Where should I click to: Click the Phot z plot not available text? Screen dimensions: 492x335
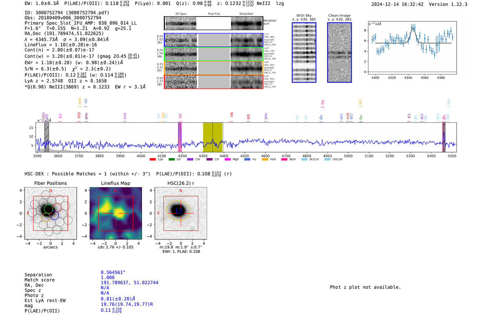[x=365, y=287]
